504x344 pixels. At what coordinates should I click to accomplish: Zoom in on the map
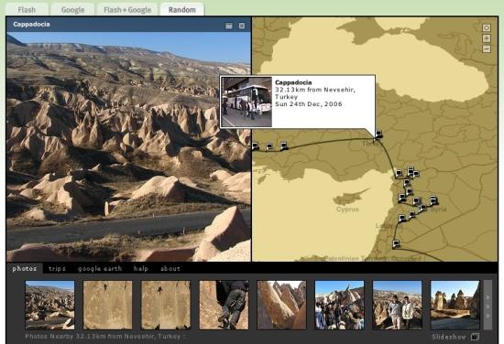487,38
